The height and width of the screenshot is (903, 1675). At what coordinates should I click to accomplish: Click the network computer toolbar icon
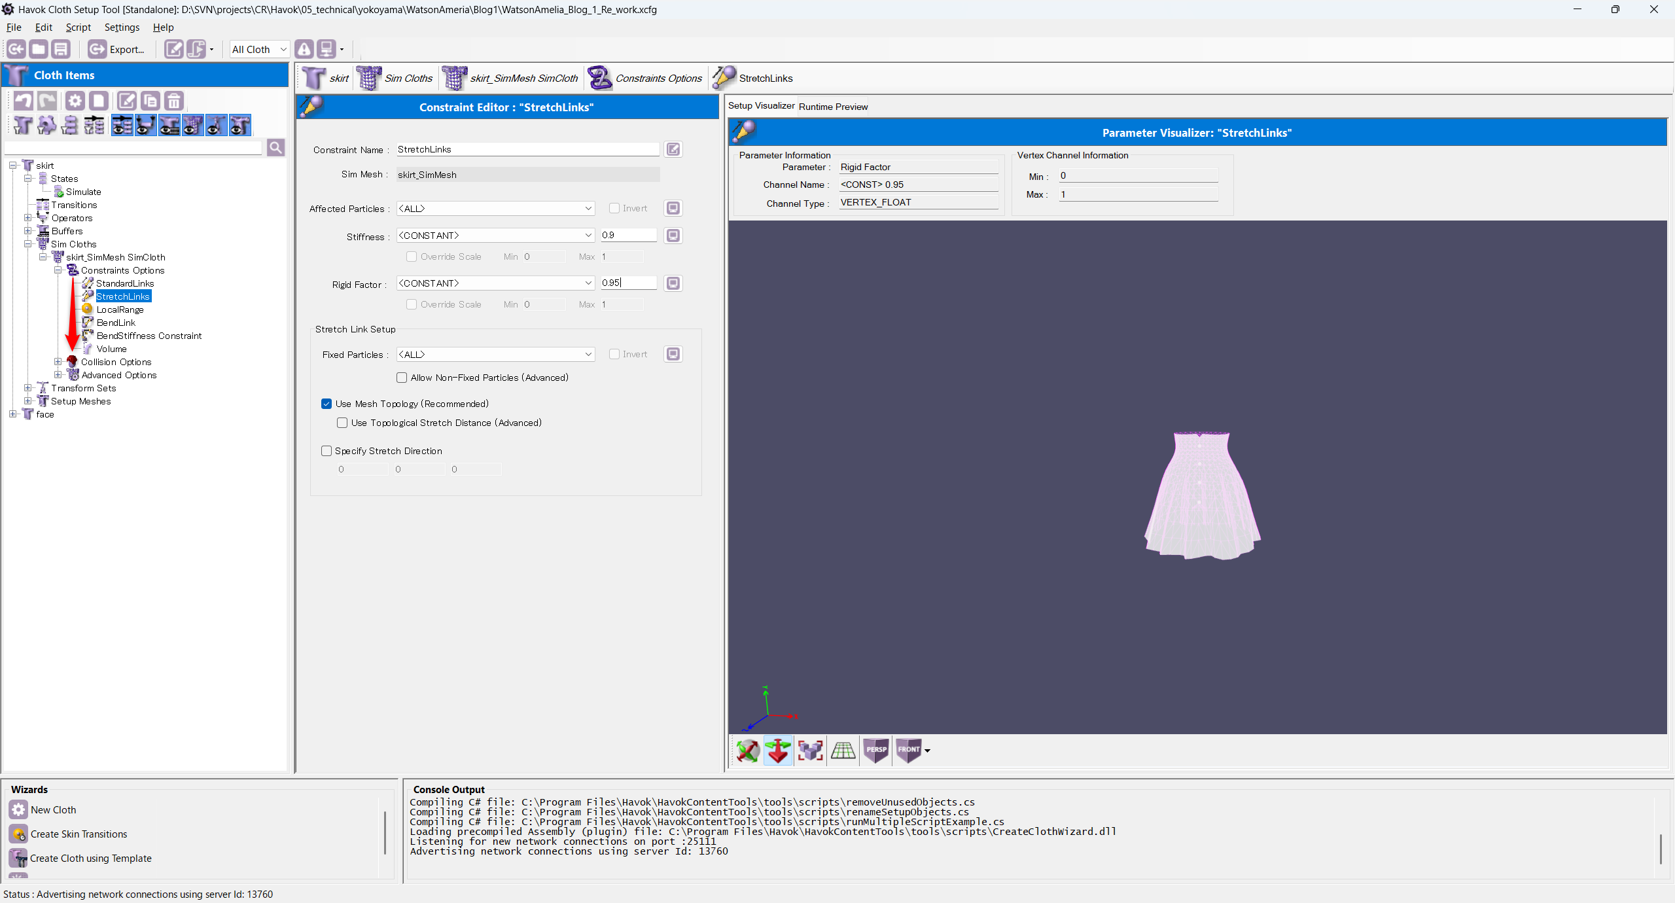coord(326,49)
